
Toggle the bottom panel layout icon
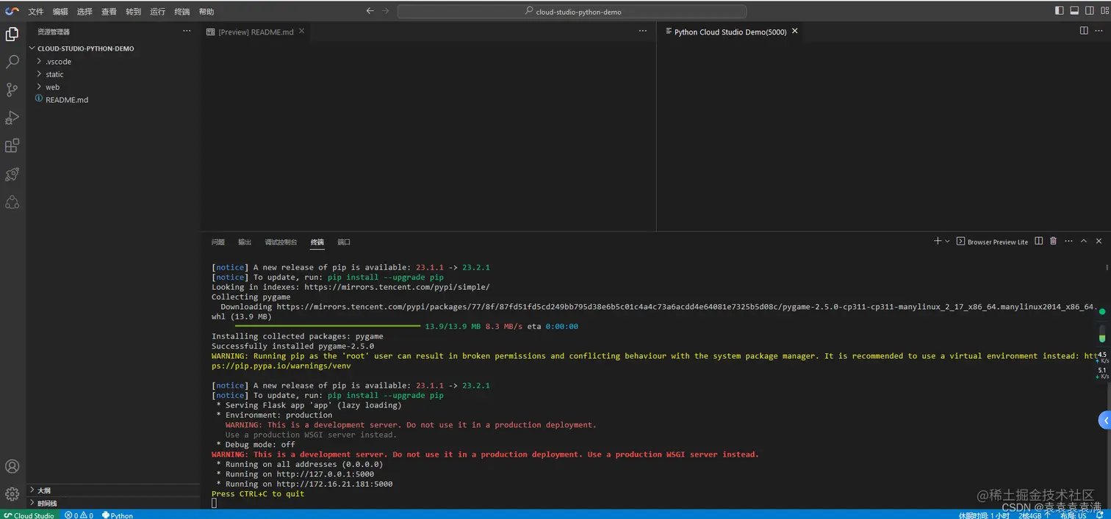(x=1074, y=11)
